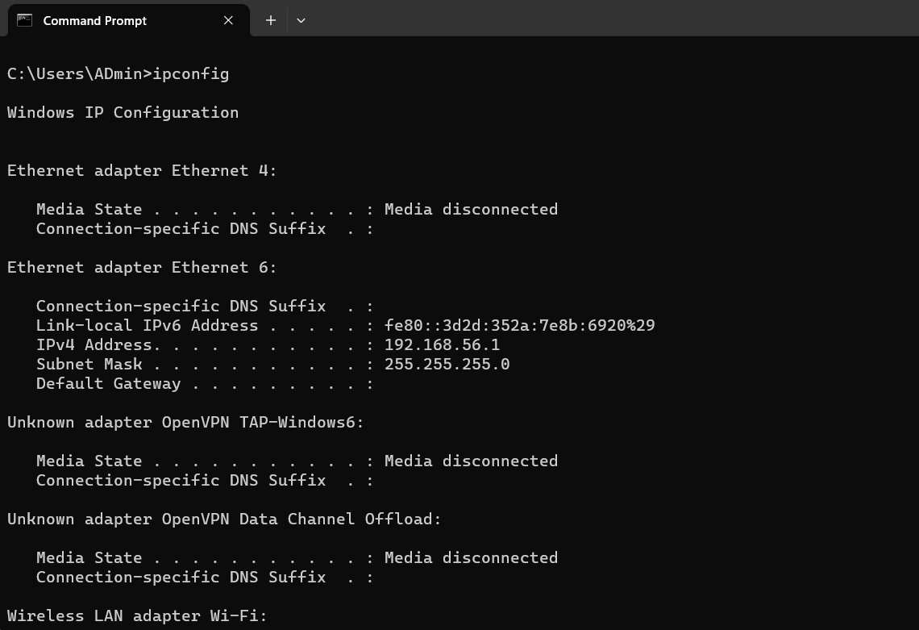
Task: Click the link-local IPv6 address value
Action: [x=519, y=325]
